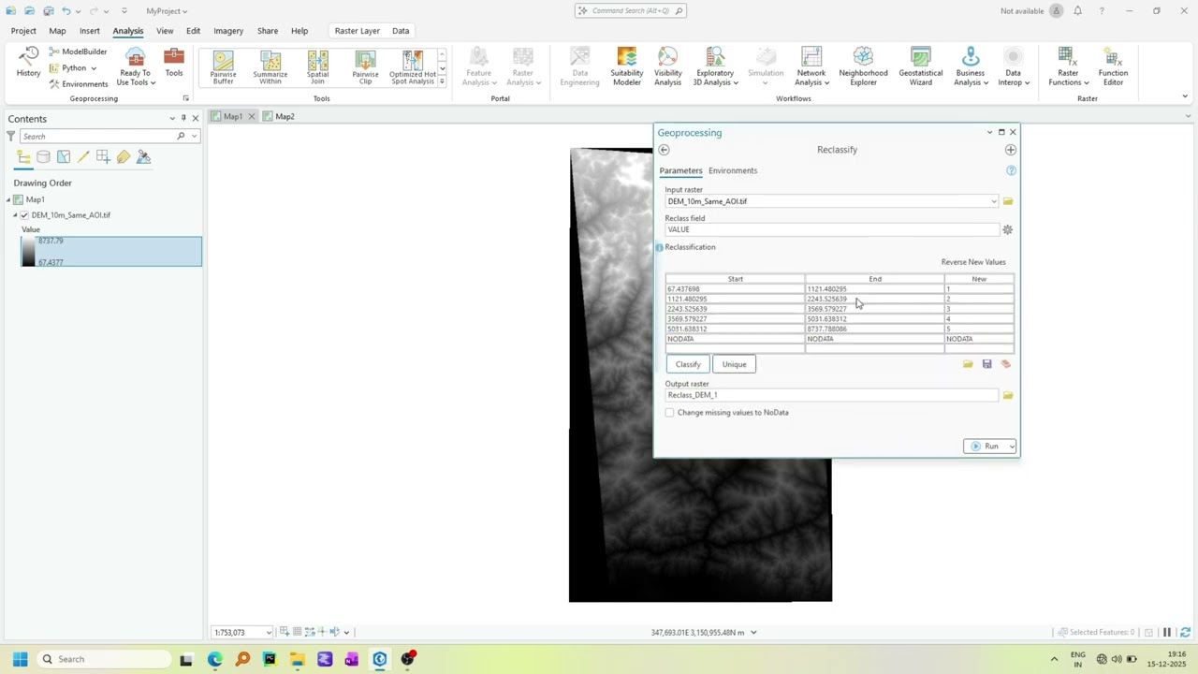The width and height of the screenshot is (1198, 674).
Task: Click the Classify button
Action: coord(688,364)
